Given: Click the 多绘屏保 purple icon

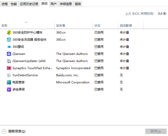Looking at the screenshot, I should (x=9, y=89).
